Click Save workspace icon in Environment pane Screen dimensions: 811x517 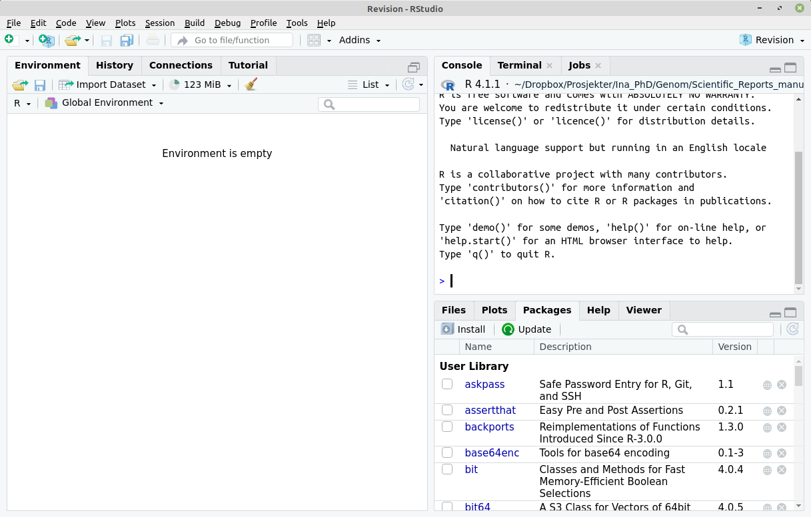click(x=40, y=85)
